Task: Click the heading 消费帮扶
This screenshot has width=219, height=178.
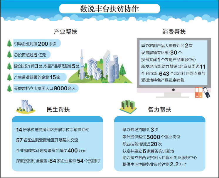Action: 174,32
